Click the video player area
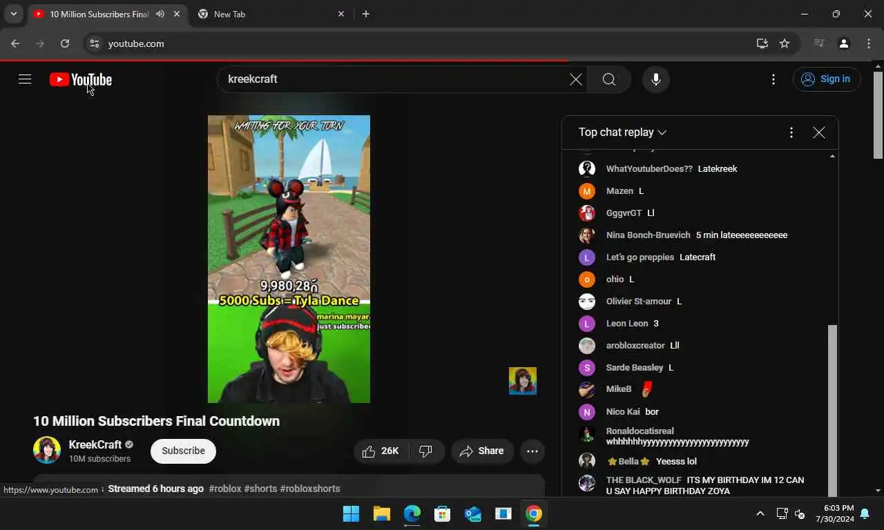The image size is (884, 530). [289, 259]
